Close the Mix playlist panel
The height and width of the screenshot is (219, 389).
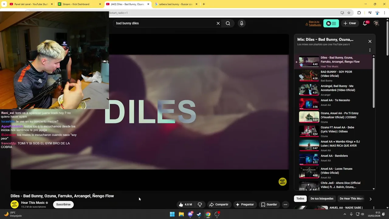pos(370,41)
